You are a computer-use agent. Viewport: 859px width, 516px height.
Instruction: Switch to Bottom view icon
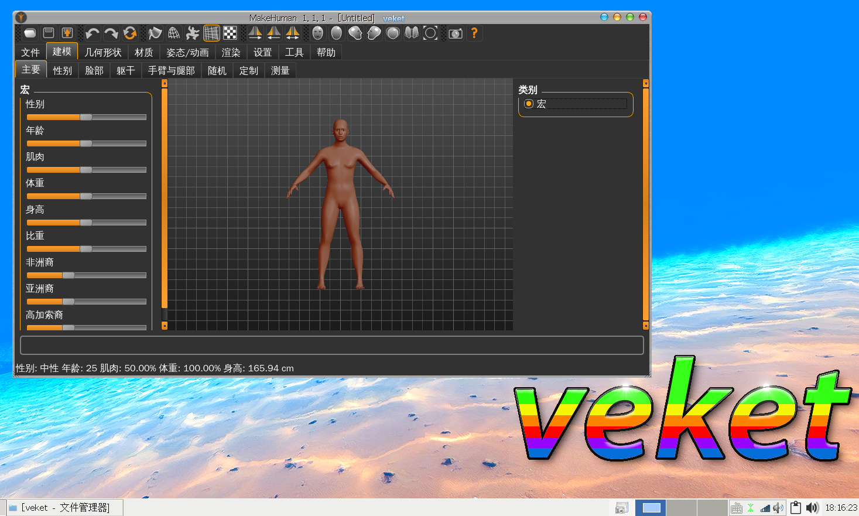412,33
